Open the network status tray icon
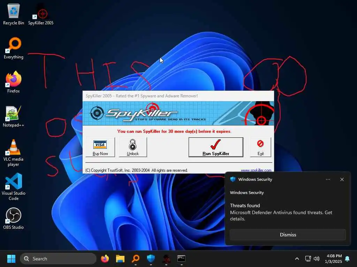This screenshot has width=357, height=267. coord(308,259)
